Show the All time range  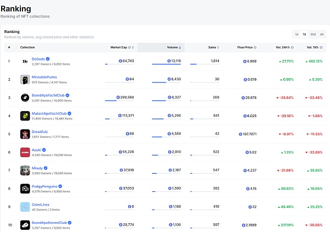pyautogui.click(x=322, y=34)
